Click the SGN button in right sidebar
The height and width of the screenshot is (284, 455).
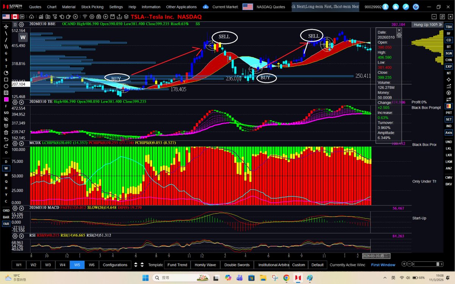449,53
